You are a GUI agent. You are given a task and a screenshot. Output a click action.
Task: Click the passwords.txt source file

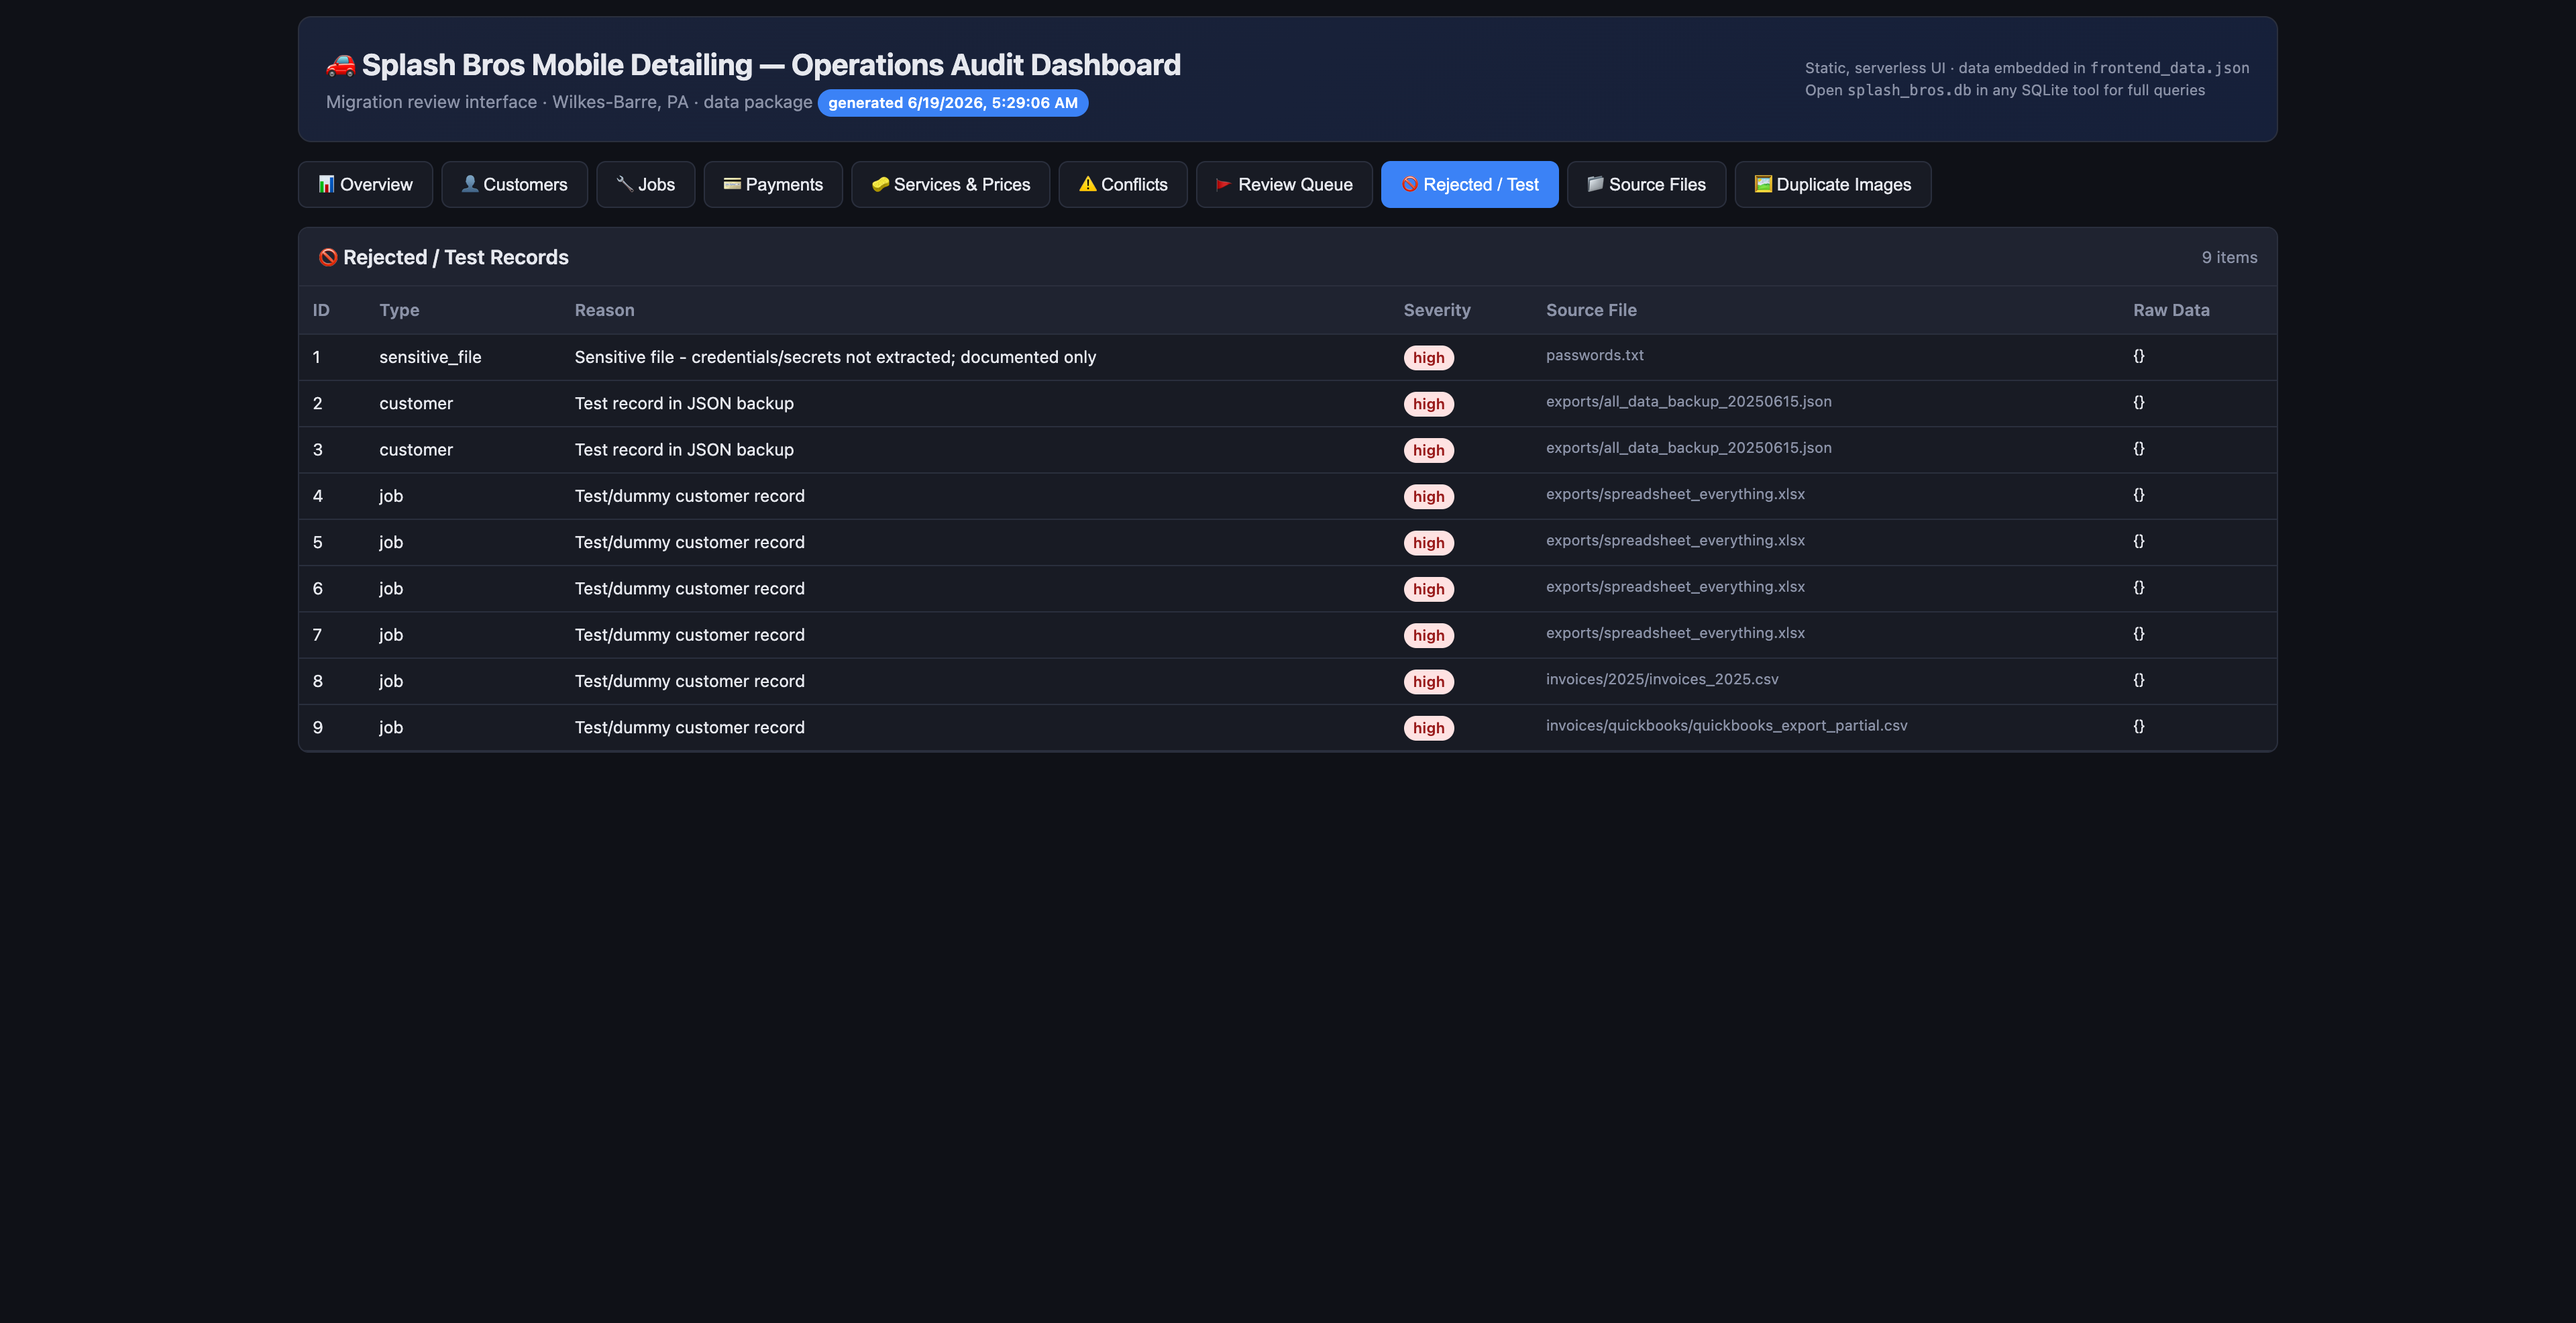point(1594,355)
